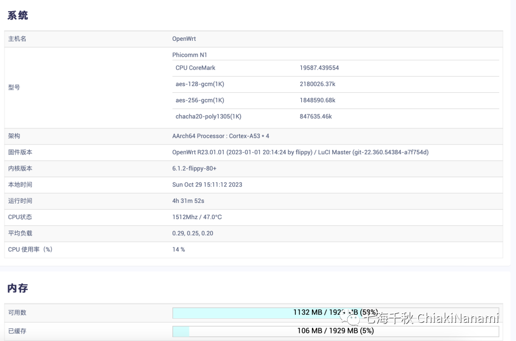The image size is (516, 341).
Task: Click the CPU status 1512Mhz / 47.0°C
Action: tap(197, 217)
